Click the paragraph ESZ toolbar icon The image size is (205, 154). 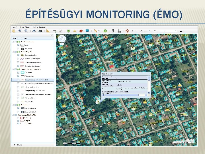pos(119,31)
